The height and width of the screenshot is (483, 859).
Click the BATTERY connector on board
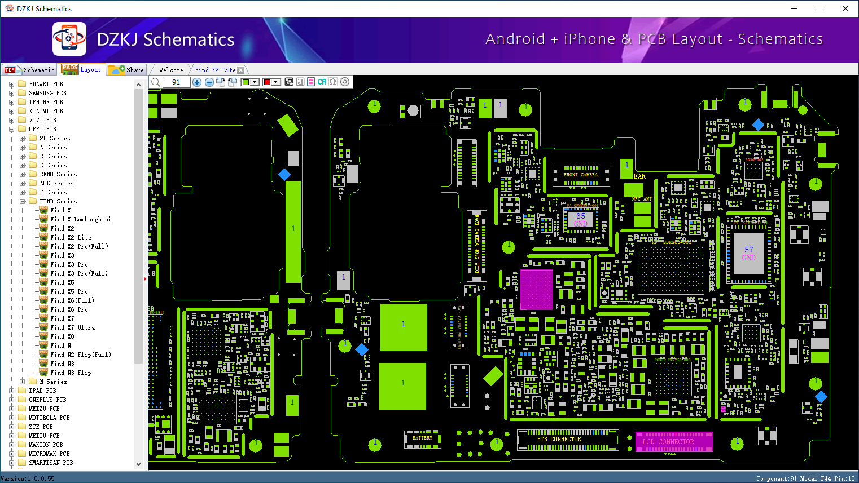(422, 438)
